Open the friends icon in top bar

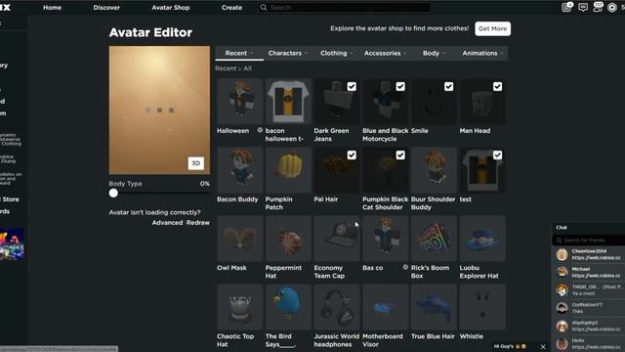point(598,7)
